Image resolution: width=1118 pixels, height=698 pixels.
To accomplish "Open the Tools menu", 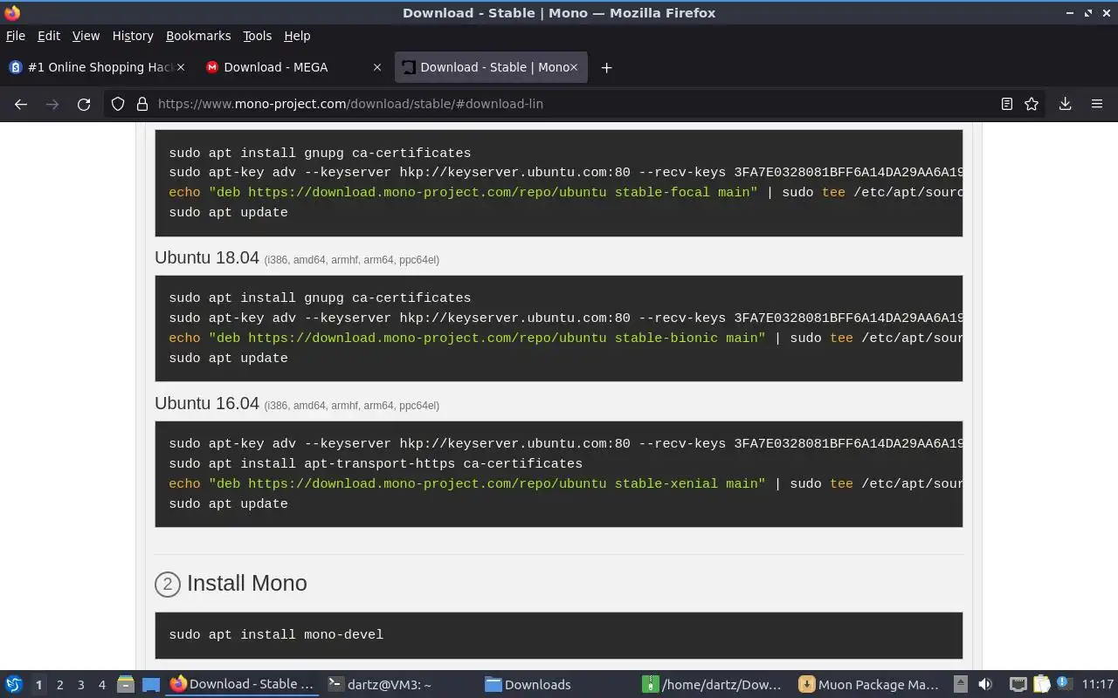I will [x=257, y=36].
